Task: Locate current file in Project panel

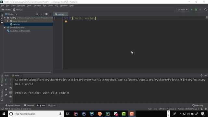Action: pos(37,14)
